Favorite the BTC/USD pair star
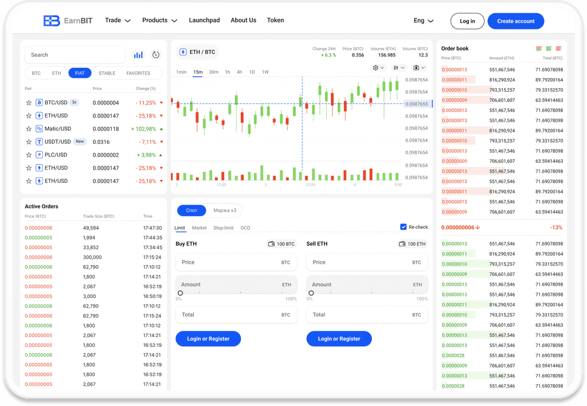 click(29, 102)
